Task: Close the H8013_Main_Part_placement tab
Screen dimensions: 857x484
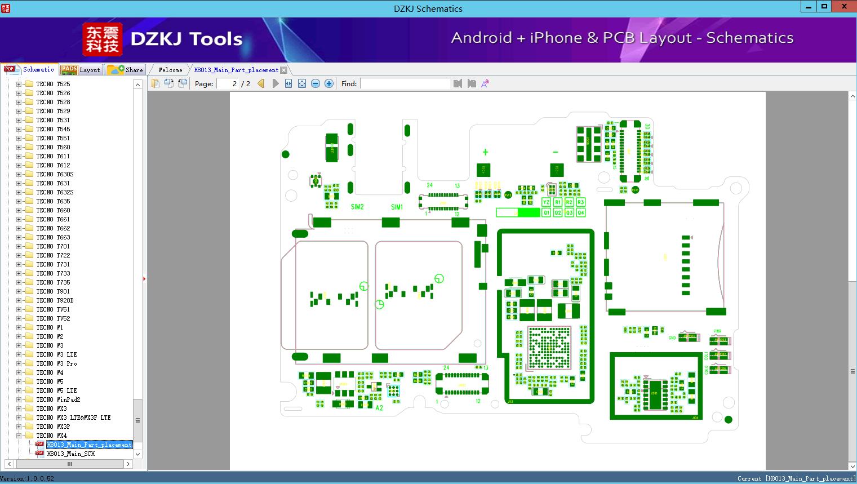Action: coord(284,70)
